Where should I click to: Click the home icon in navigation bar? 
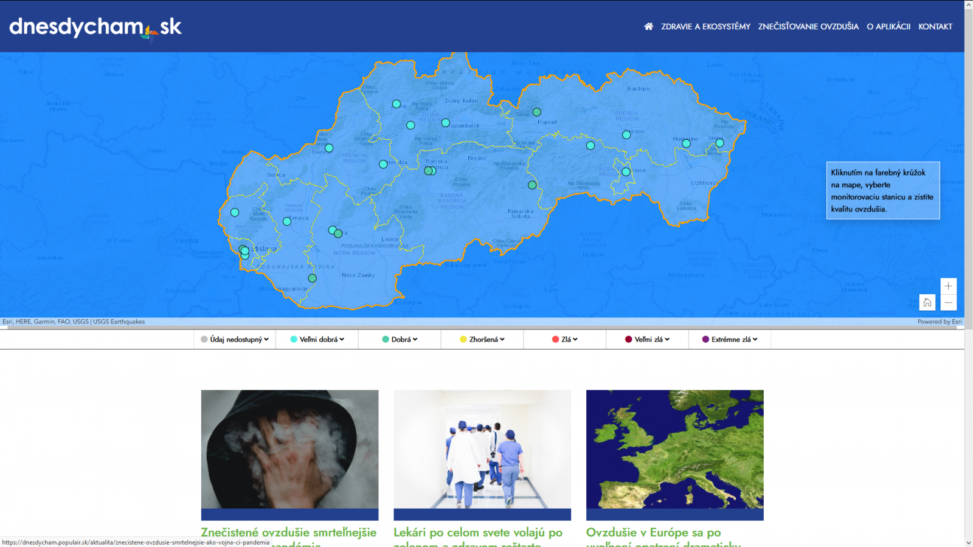(x=648, y=27)
